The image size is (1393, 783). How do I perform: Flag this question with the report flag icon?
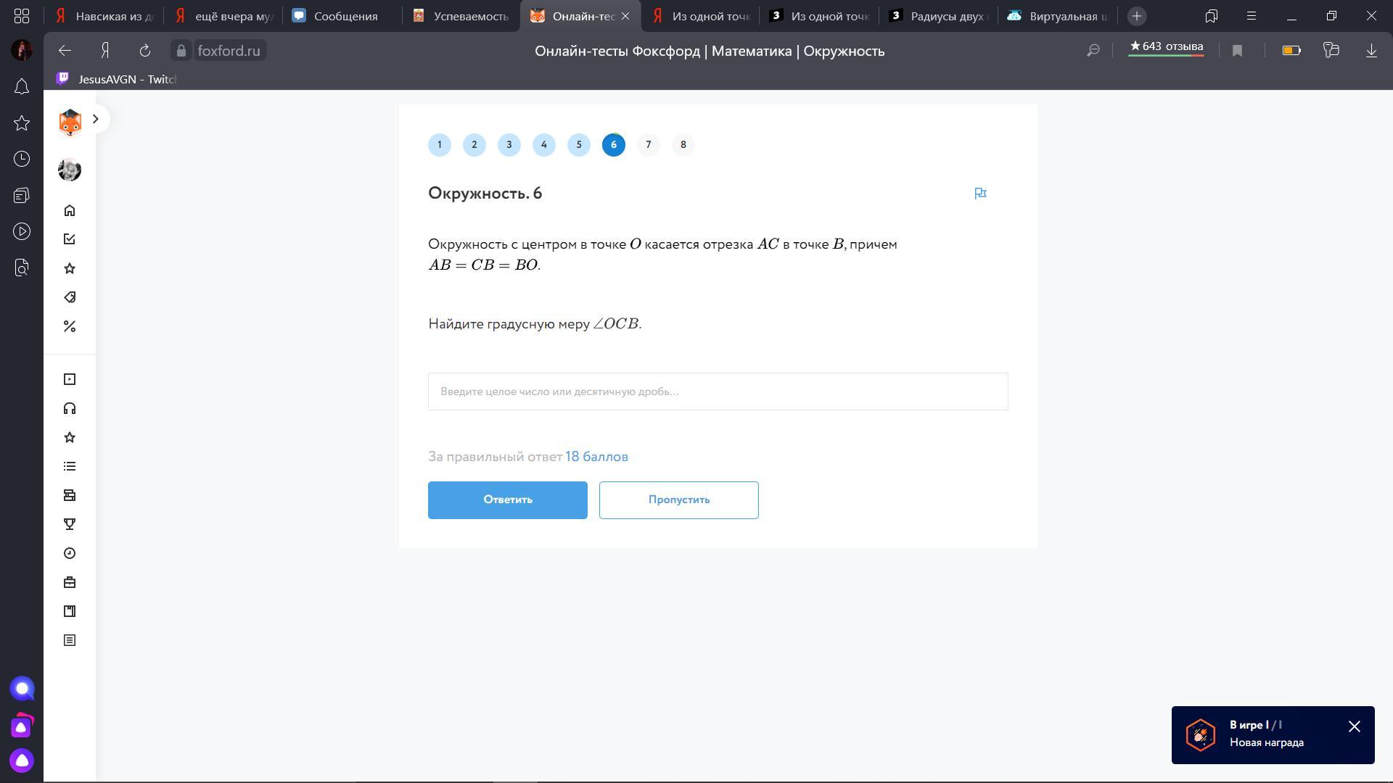coord(980,193)
